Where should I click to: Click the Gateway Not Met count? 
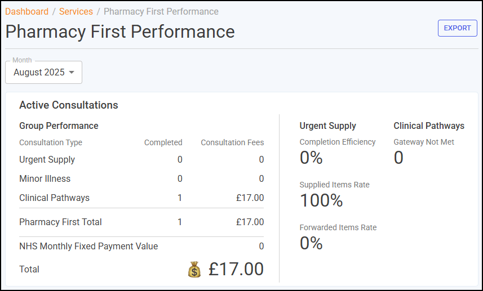398,158
